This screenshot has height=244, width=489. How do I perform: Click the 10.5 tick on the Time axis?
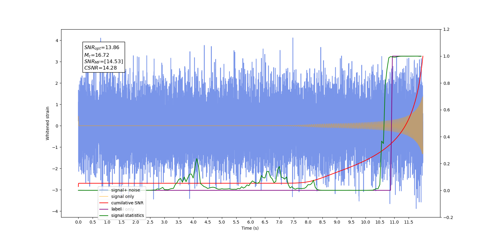coord(380,222)
